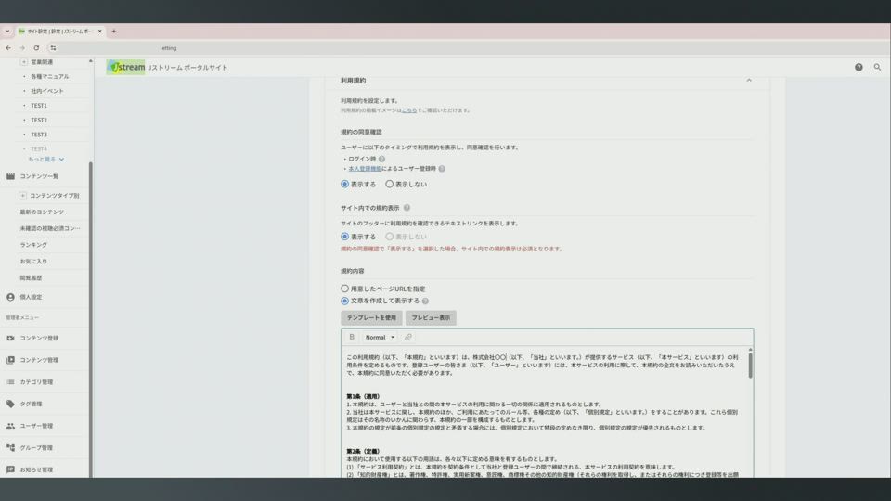
Task: Open タグ管理 in the admin menu
Action: 31,404
